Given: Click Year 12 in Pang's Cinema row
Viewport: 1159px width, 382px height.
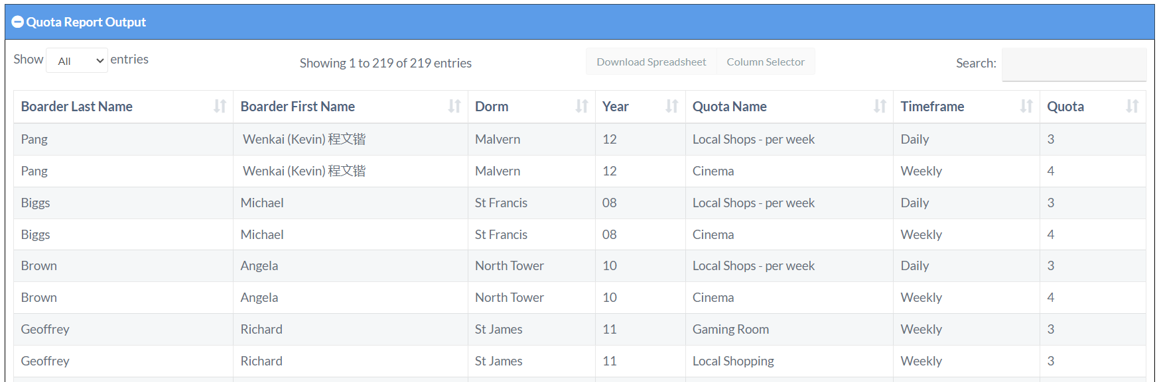Looking at the screenshot, I should (x=610, y=171).
